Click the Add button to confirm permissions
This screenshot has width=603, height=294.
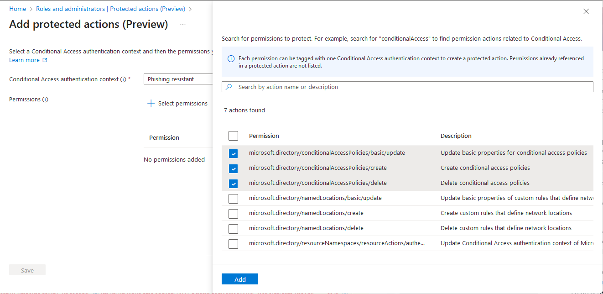point(239,278)
